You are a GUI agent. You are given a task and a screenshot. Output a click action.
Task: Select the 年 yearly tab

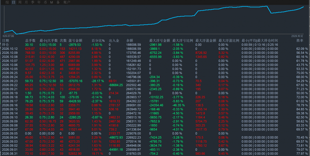click(39, 2)
